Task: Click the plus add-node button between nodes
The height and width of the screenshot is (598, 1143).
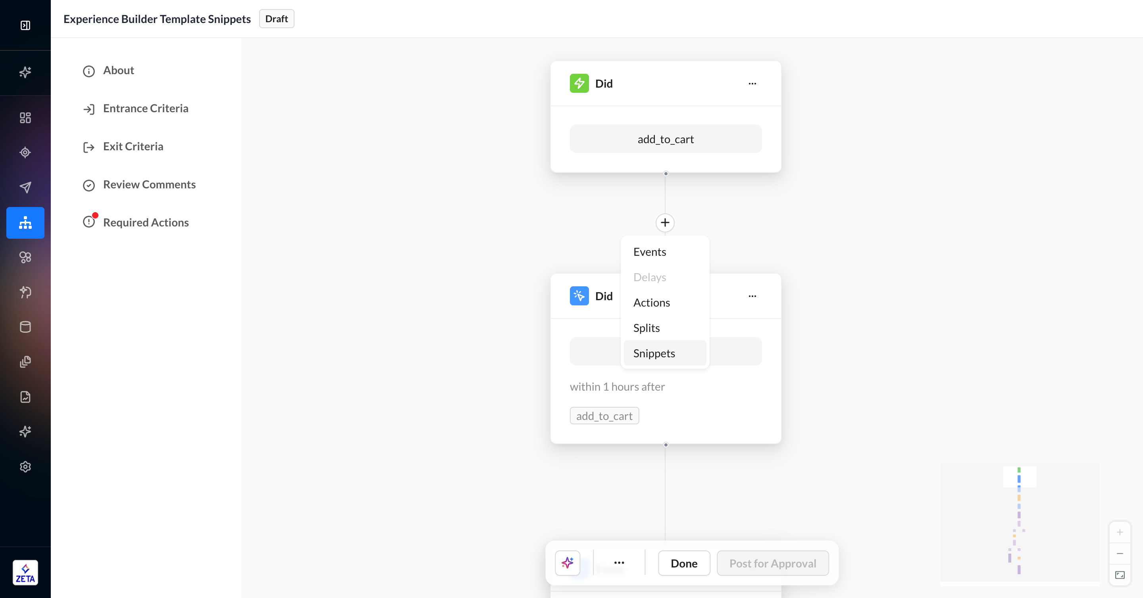Action: pyautogui.click(x=665, y=222)
